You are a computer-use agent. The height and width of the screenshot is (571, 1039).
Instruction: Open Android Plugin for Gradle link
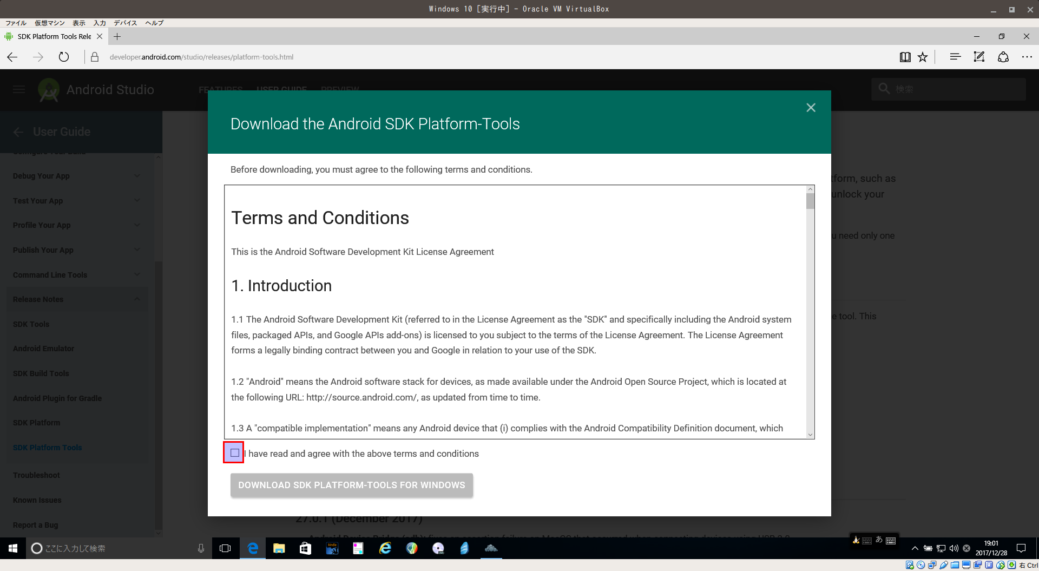pos(57,398)
